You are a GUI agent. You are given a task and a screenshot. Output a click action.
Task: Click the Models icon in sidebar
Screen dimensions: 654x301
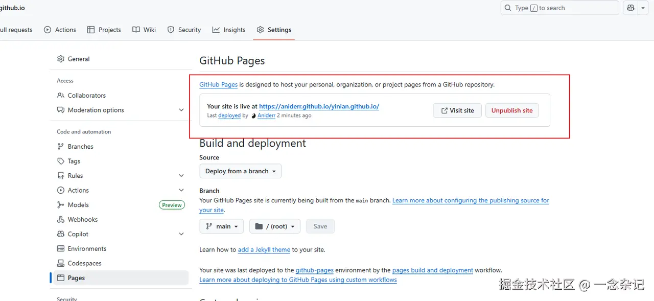pyautogui.click(x=61, y=205)
